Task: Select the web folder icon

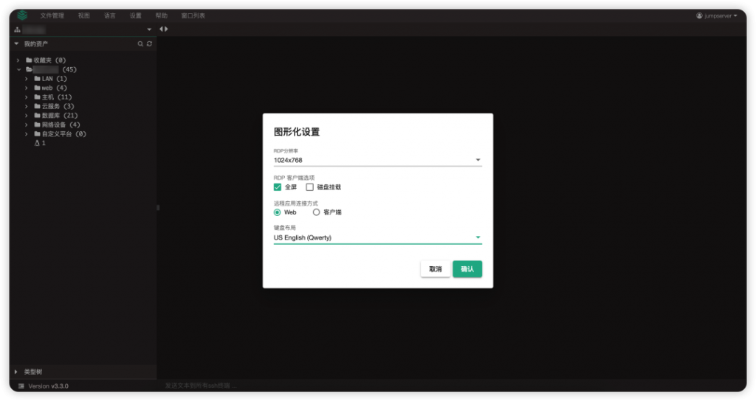Action: 37,88
